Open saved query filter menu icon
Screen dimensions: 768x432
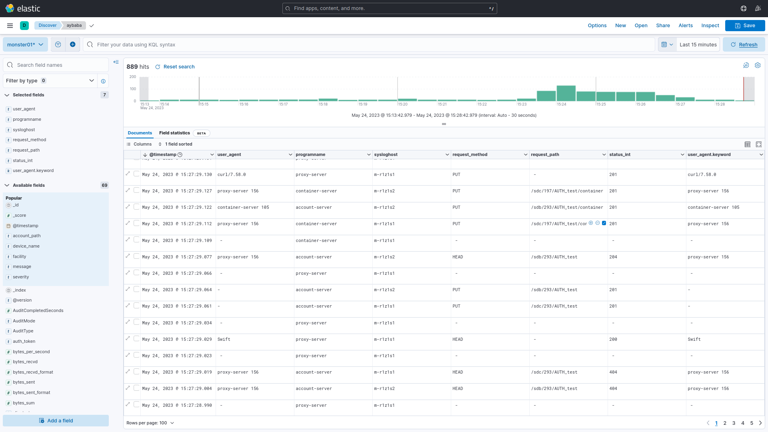(58, 44)
